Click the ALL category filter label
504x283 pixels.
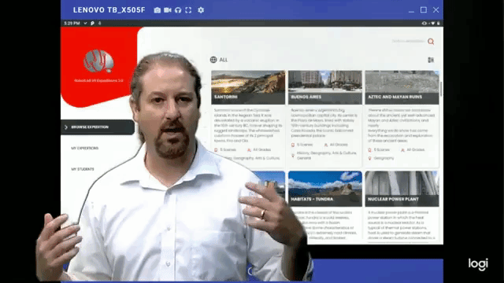pos(224,60)
